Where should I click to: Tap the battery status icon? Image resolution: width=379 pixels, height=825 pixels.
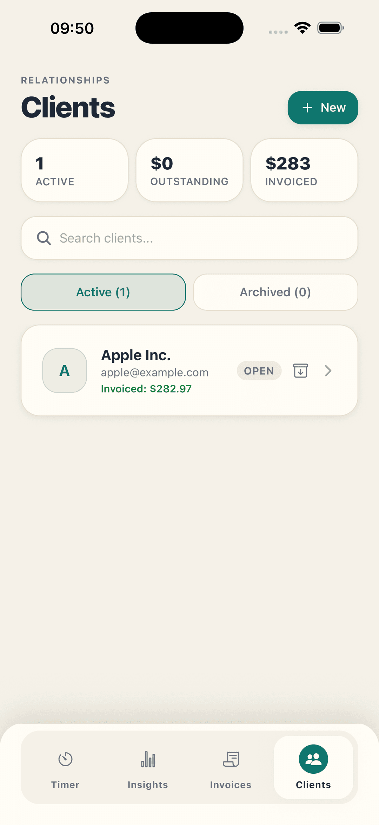pyautogui.click(x=330, y=28)
